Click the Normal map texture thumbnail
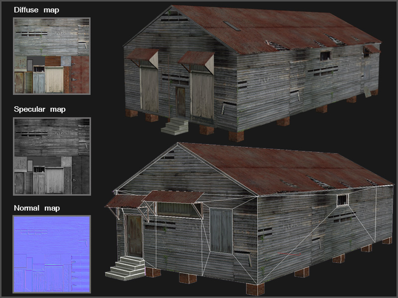 coord(52,254)
